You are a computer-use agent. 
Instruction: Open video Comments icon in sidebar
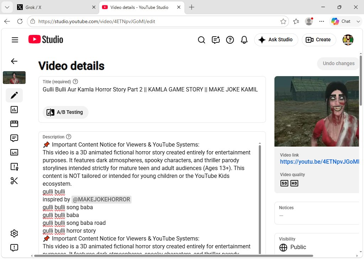(x=14, y=138)
